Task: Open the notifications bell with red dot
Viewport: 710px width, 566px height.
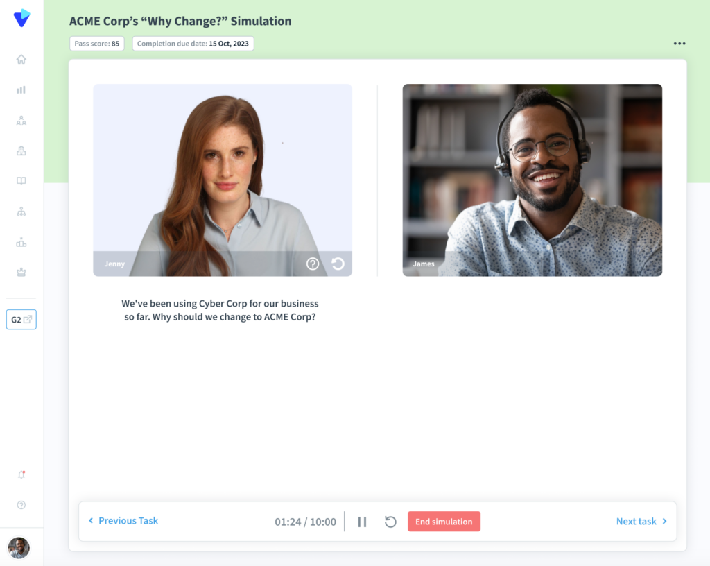Action: (21, 474)
